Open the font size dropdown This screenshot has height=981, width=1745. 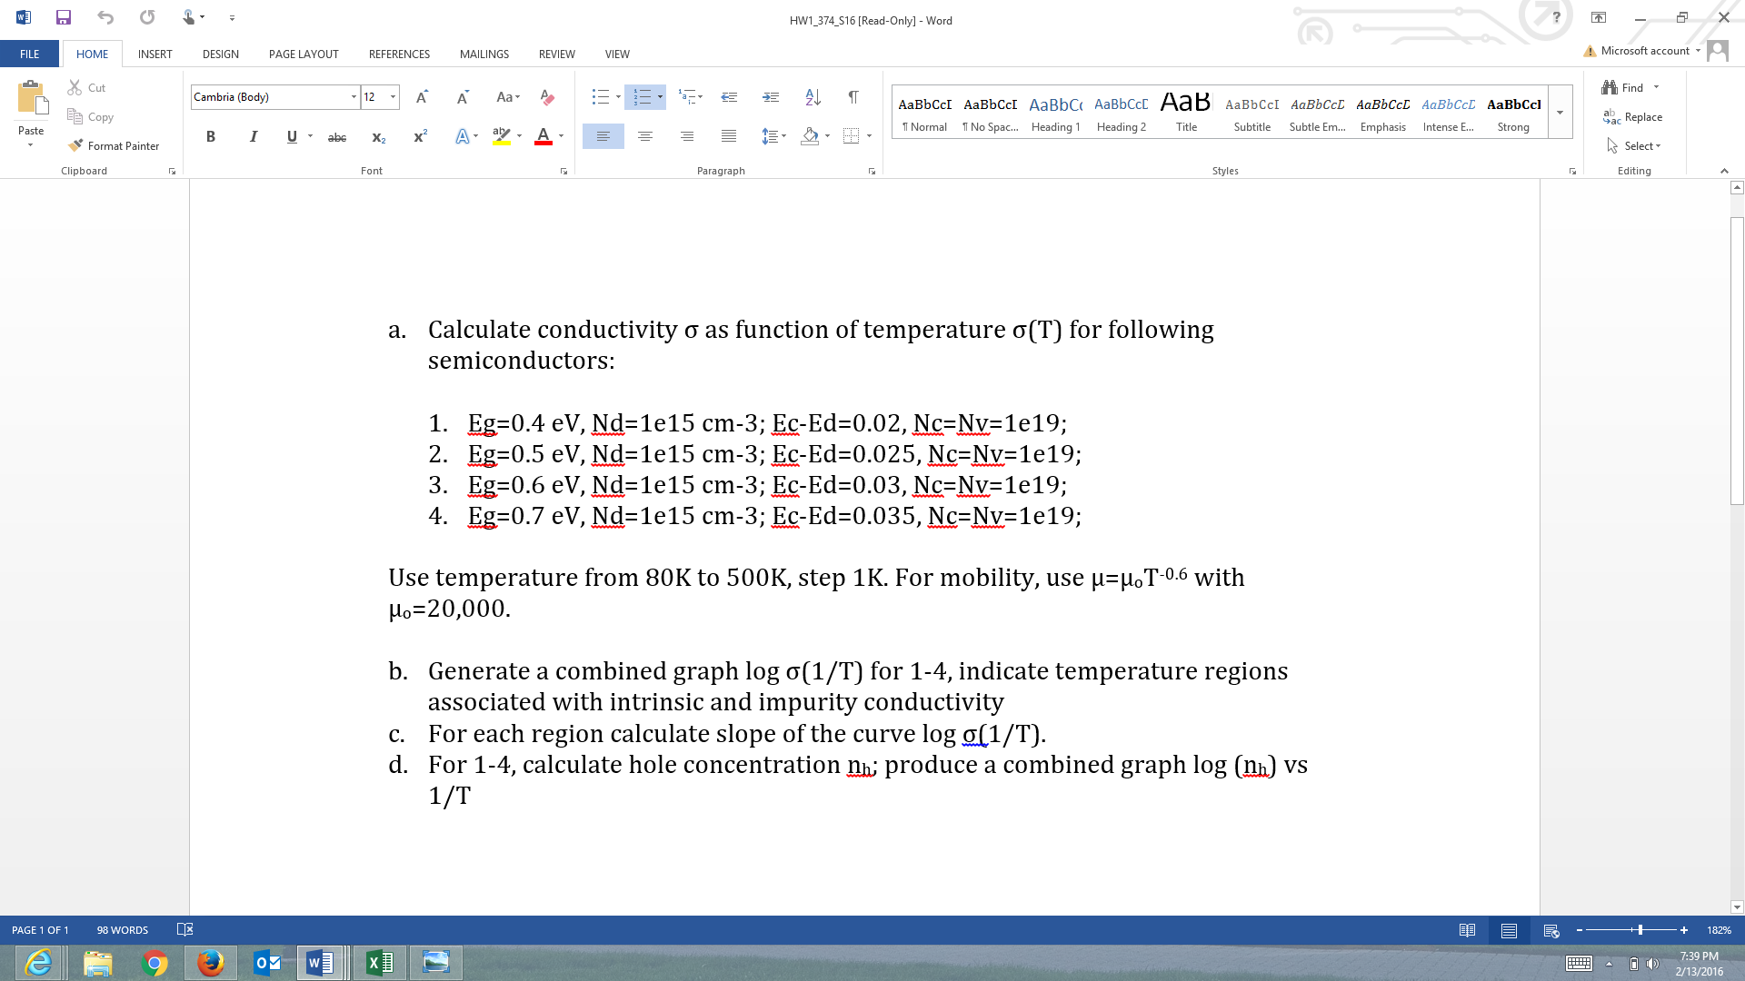(392, 96)
